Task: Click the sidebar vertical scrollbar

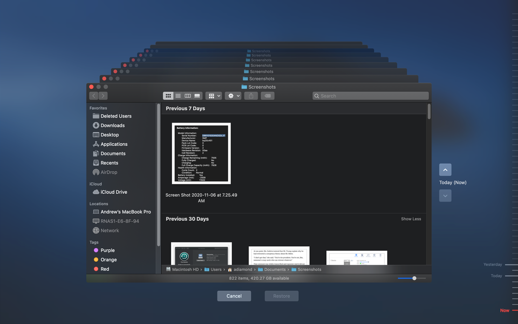Action: pos(159,175)
